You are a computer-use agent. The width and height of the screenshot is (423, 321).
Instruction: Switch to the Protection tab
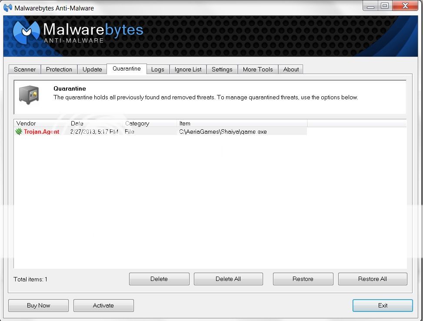pos(59,69)
